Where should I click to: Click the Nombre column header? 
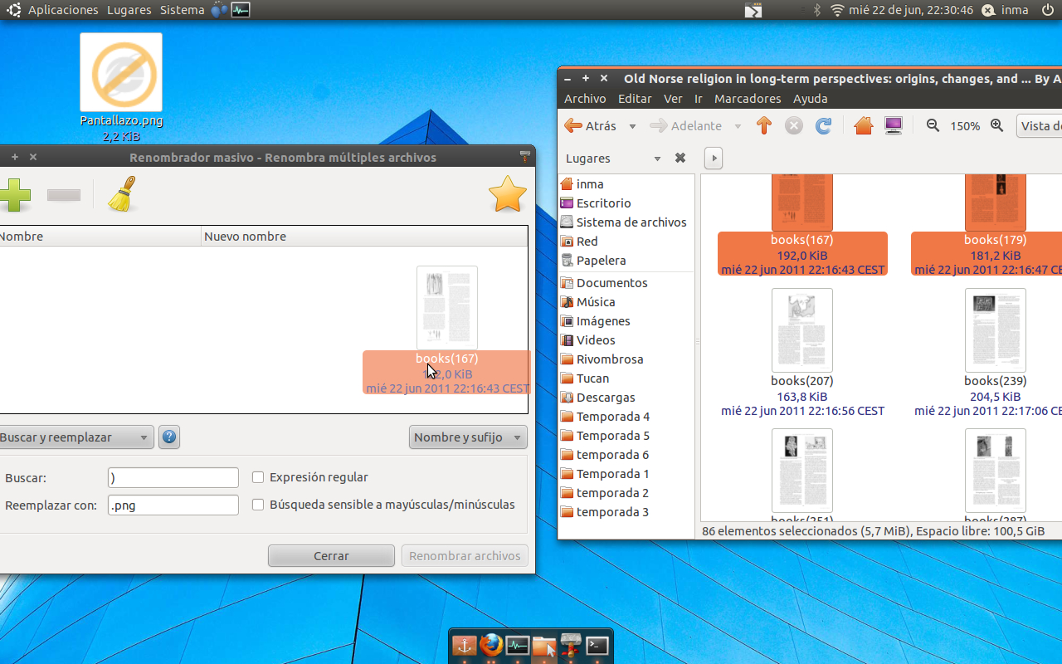[100, 237]
